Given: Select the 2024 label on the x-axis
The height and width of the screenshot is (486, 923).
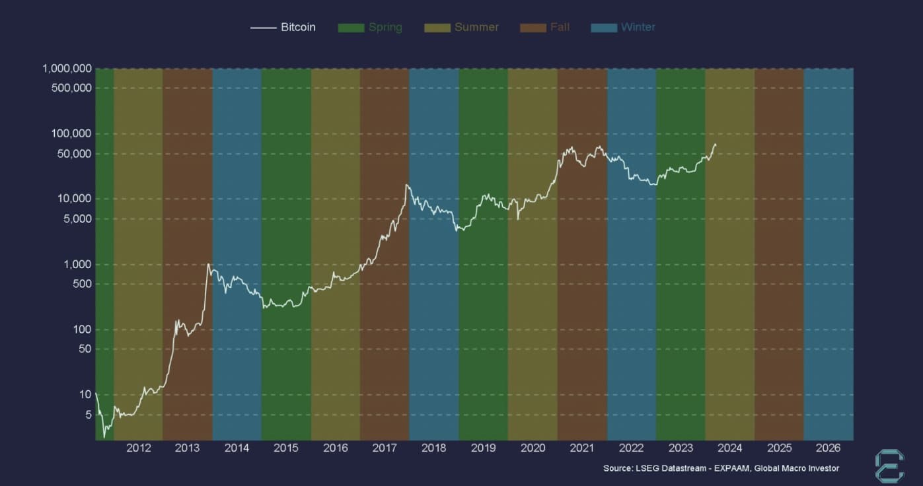Looking at the screenshot, I should tap(731, 448).
